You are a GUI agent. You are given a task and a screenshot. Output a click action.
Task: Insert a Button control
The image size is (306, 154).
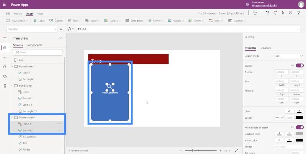56,21
